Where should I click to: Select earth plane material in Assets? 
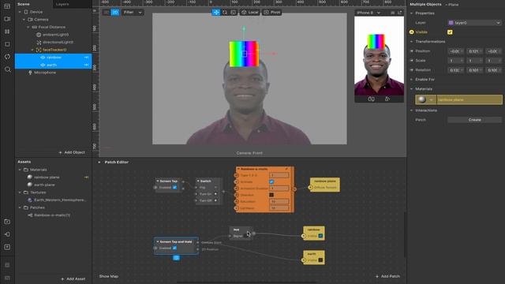pyautogui.click(x=44, y=185)
